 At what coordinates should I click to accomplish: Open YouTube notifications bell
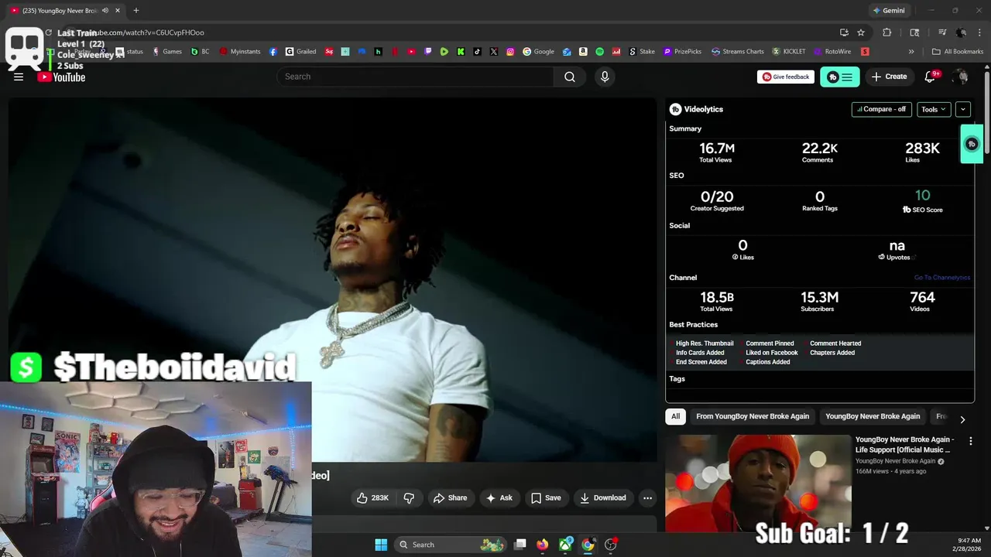tap(931, 77)
